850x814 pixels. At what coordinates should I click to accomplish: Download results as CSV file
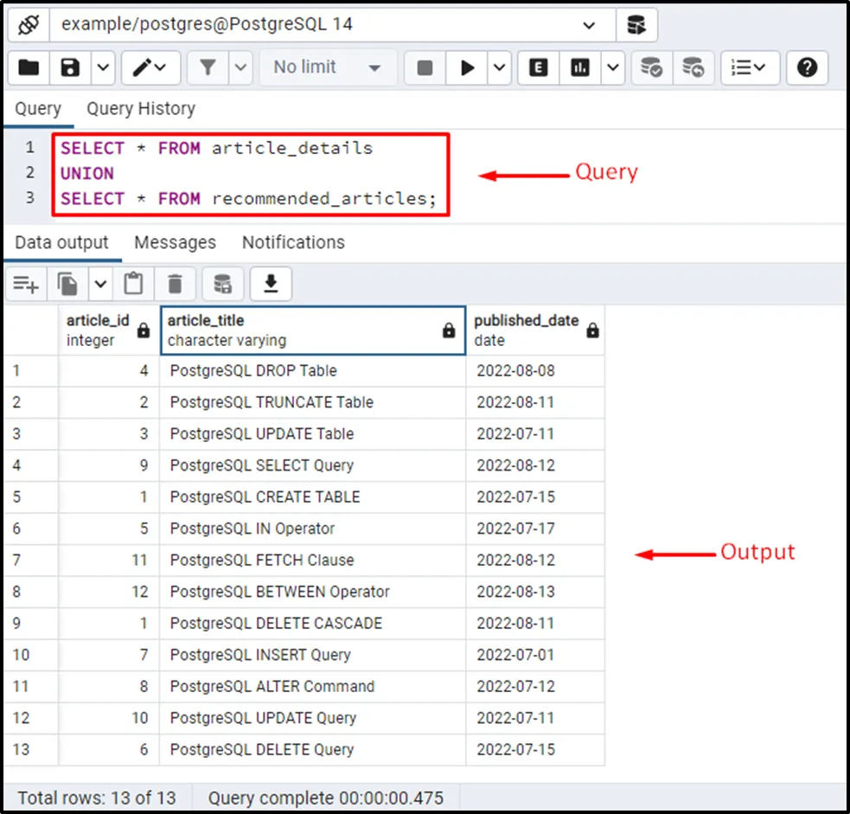coord(271,283)
